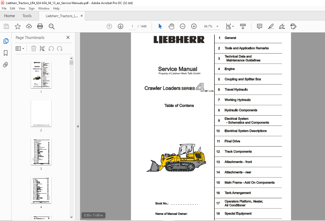Open the thumbnails options dropdown menu
The image size is (325, 221).
click(20, 48)
